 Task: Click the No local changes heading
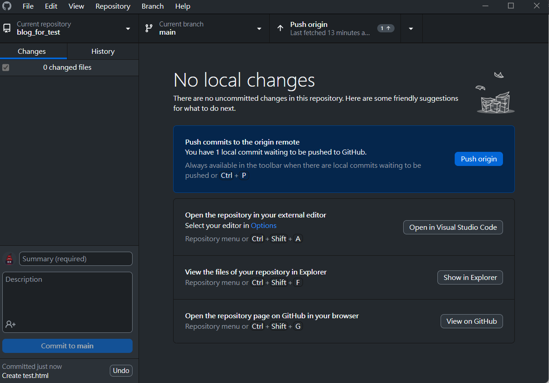[x=244, y=80]
